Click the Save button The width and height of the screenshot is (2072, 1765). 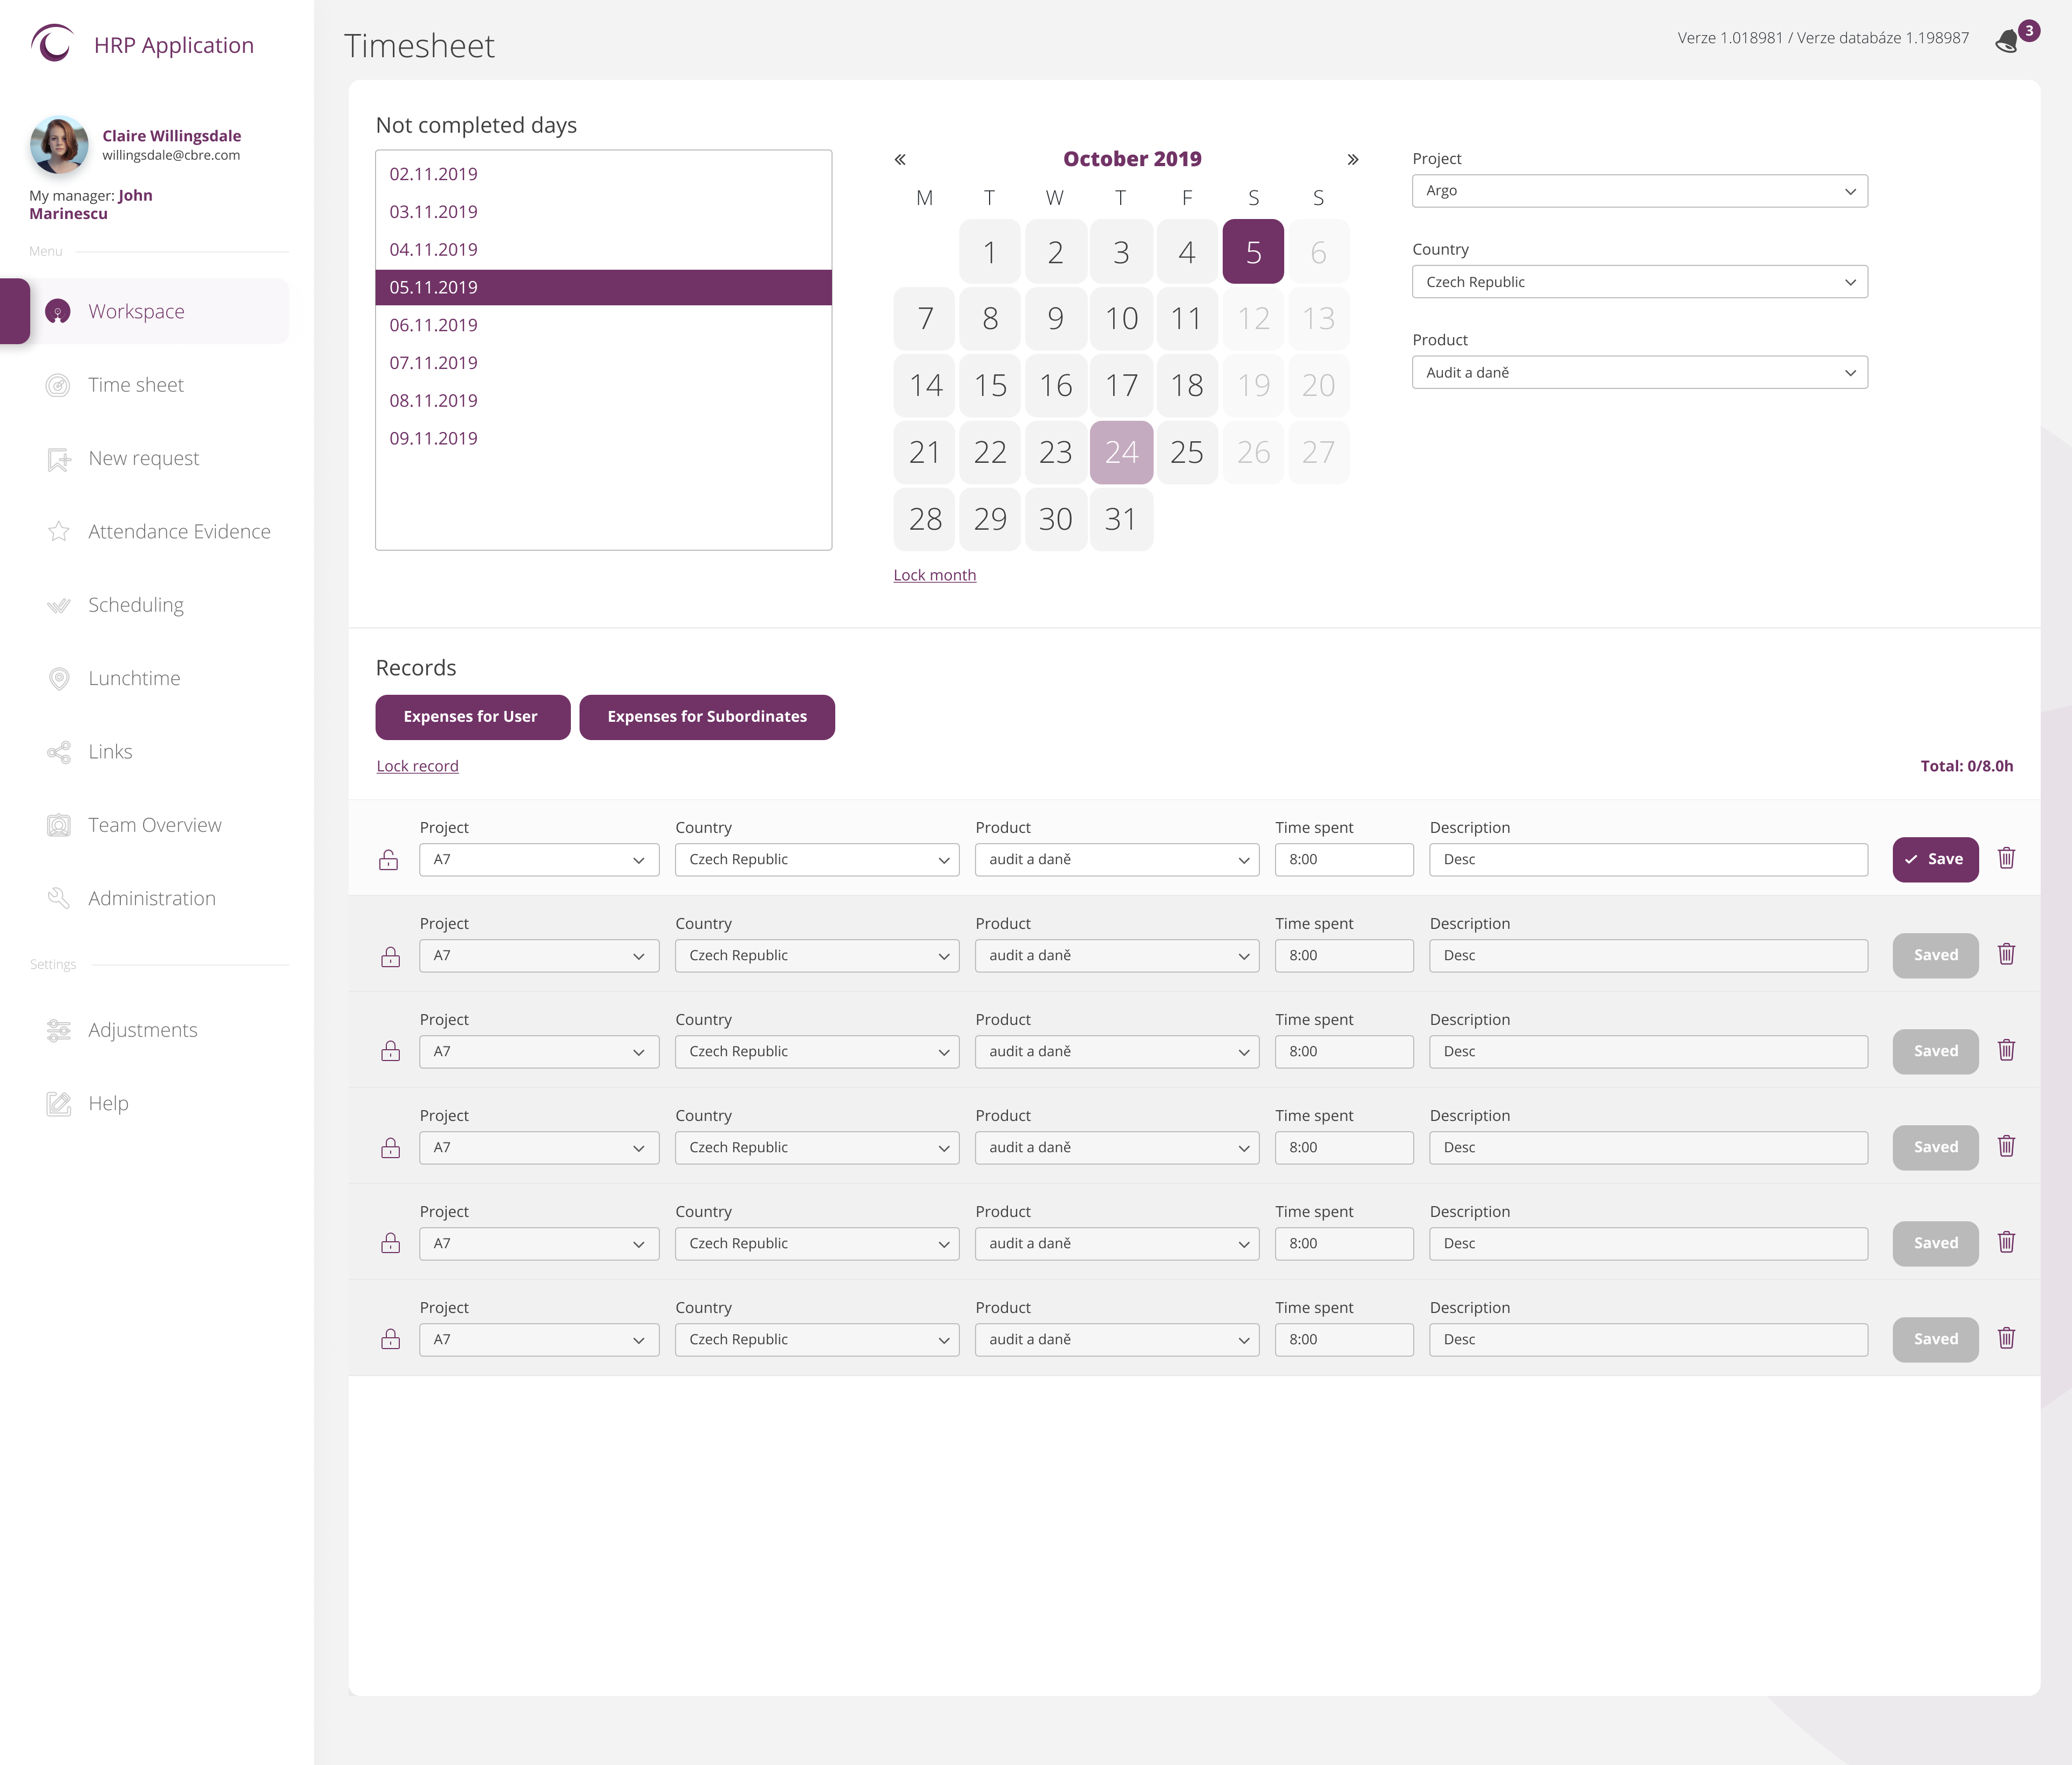[1935, 859]
